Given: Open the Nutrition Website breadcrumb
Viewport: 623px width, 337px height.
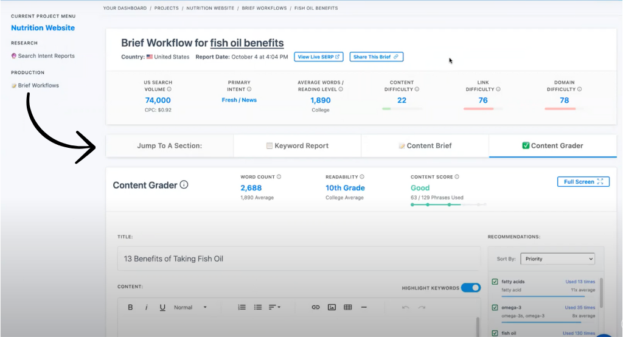Looking at the screenshot, I should click(x=210, y=8).
